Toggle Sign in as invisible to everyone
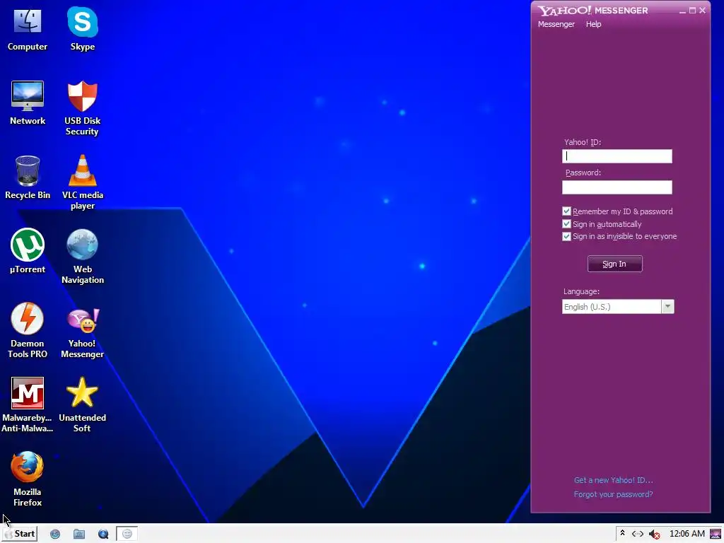The height and width of the screenshot is (543, 724). (566, 236)
